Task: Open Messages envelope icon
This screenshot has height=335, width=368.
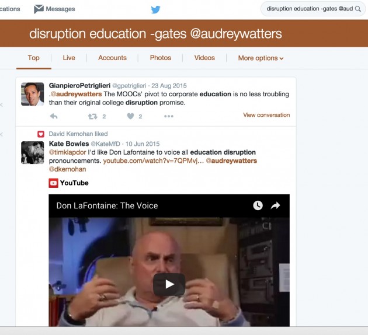Action: pos(39,9)
